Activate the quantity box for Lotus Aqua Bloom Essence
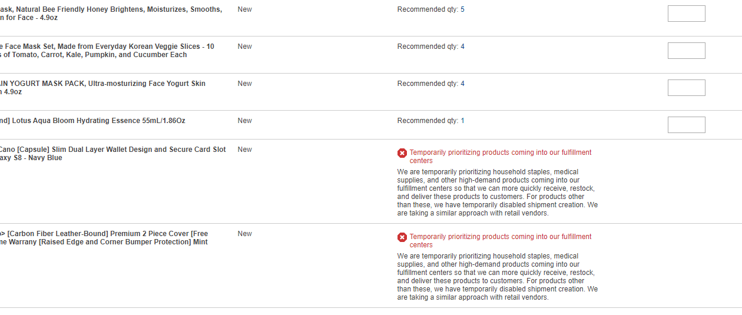Screen dimensions: 742x315 click(686, 125)
